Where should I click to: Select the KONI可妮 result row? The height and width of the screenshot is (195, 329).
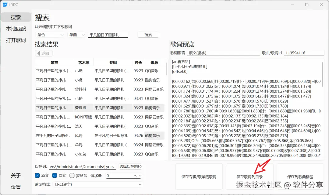100,117
